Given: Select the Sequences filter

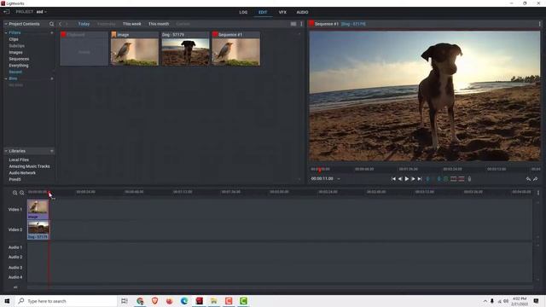Looking at the screenshot, I should (x=19, y=59).
